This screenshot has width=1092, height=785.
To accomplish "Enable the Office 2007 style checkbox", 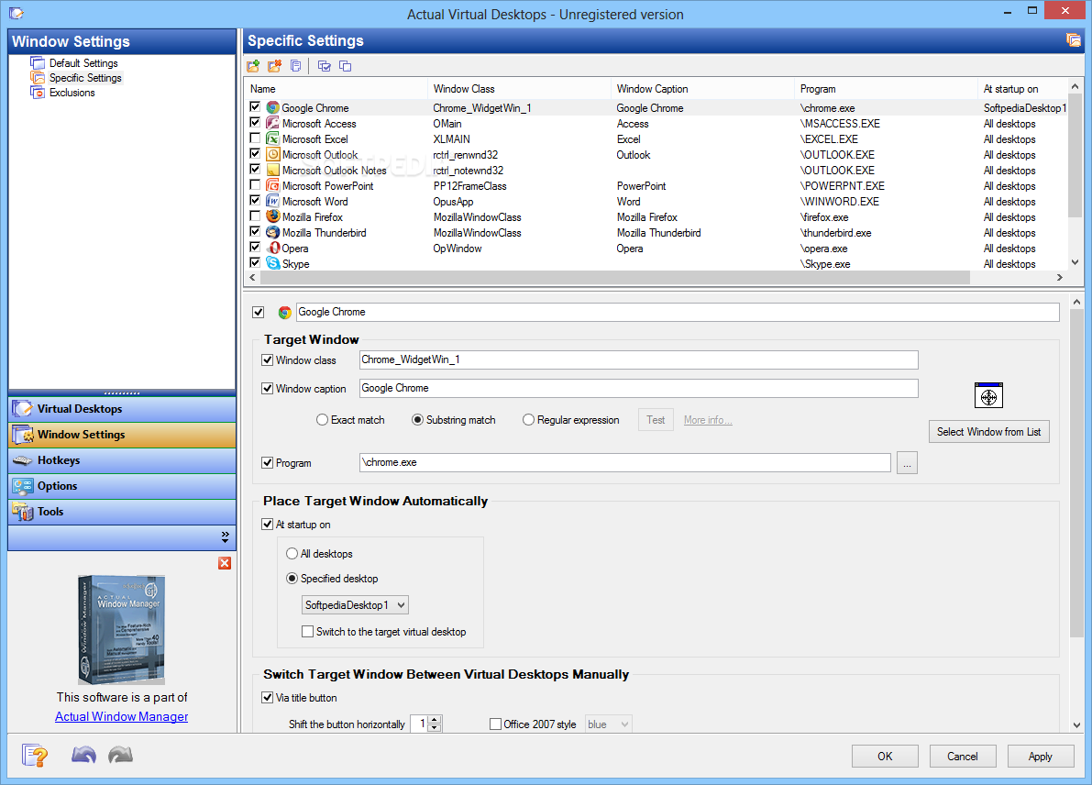I will tap(495, 724).
